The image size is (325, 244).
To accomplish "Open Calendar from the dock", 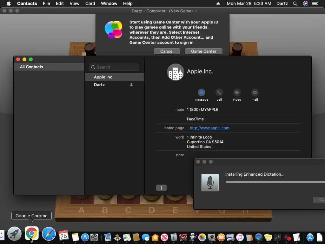I will (63, 235).
